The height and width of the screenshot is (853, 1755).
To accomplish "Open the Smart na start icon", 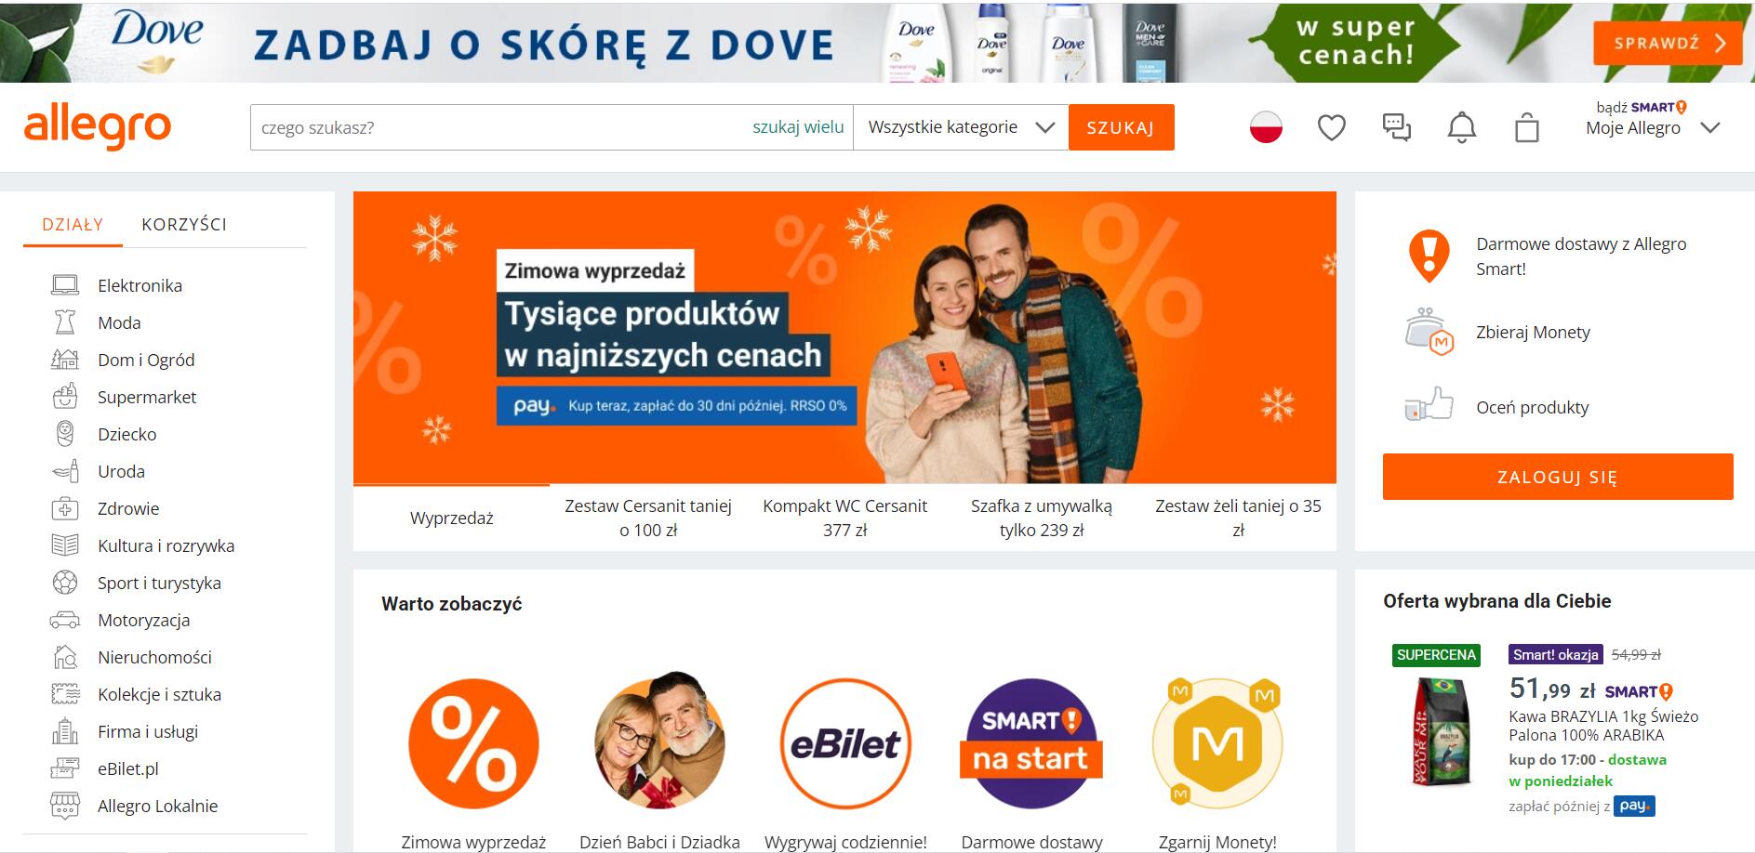I will 1031,743.
